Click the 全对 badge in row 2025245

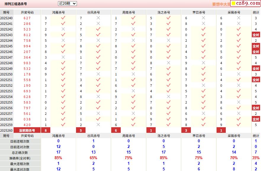pyautogui.click(x=256, y=46)
